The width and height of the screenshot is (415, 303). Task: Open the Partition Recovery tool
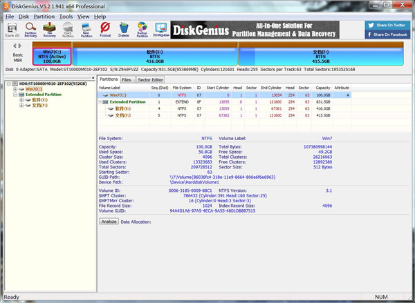pos(30,30)
